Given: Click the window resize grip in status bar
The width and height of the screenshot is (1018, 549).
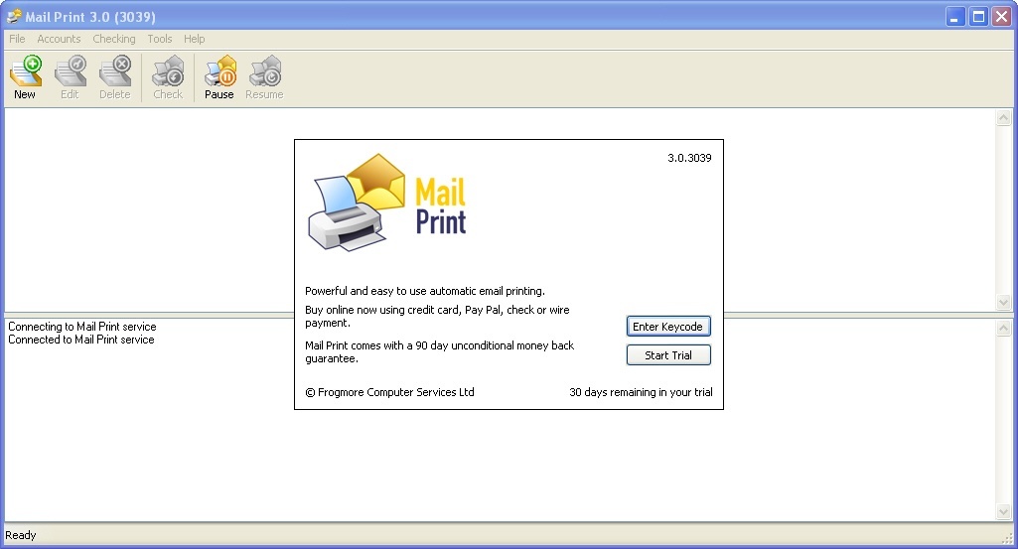Looking at the screenshot, I should (1007, 538).
